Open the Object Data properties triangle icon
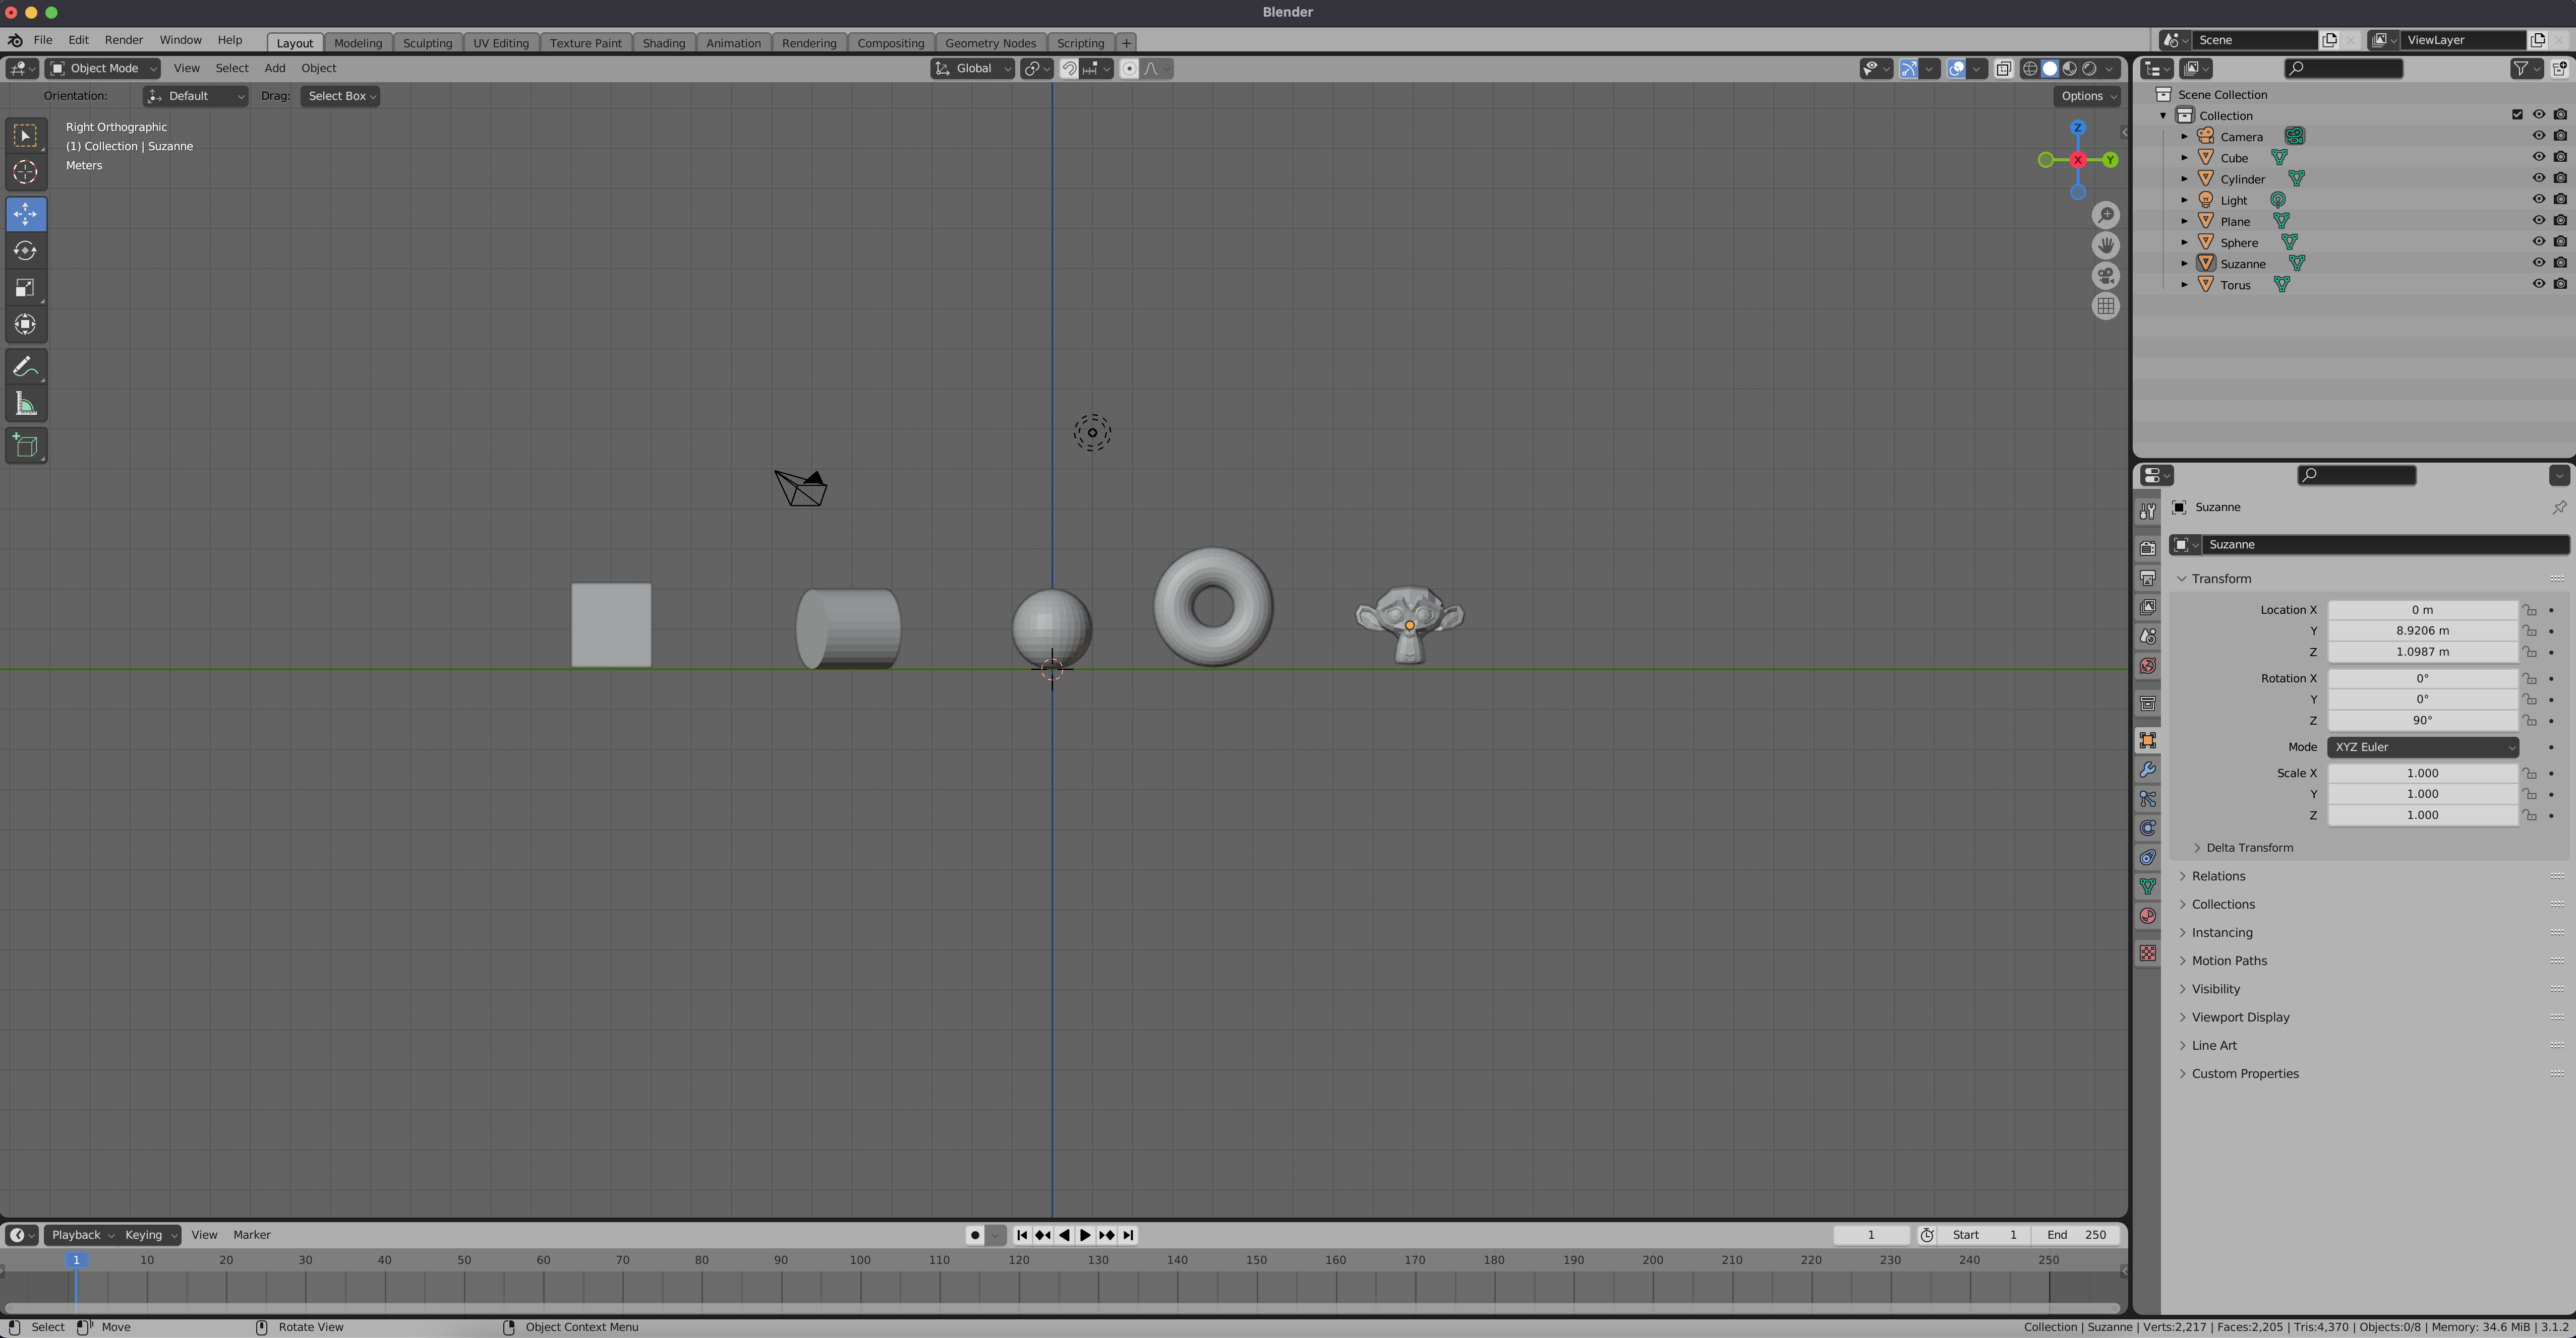Screen dimensions: 2576x1338 [x=2148, y=886]
